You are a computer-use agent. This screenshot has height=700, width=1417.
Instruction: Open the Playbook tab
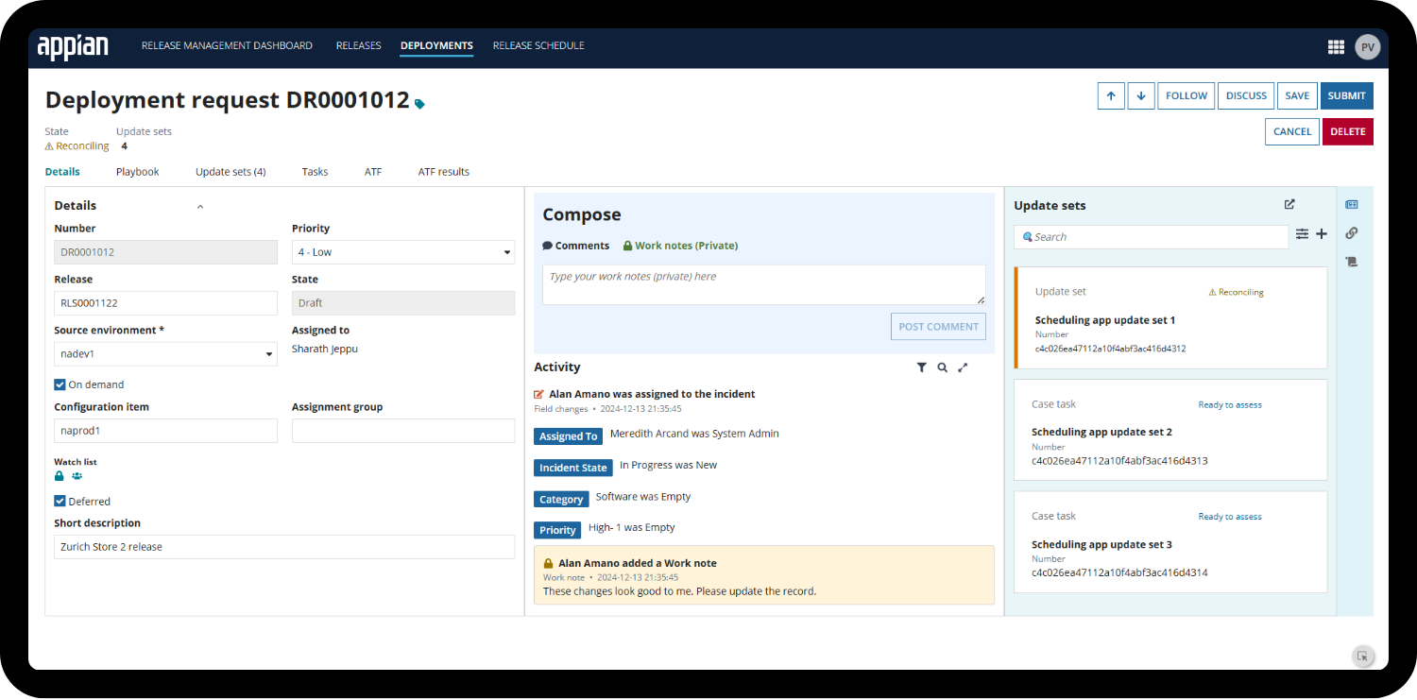[x=138, y=172]
